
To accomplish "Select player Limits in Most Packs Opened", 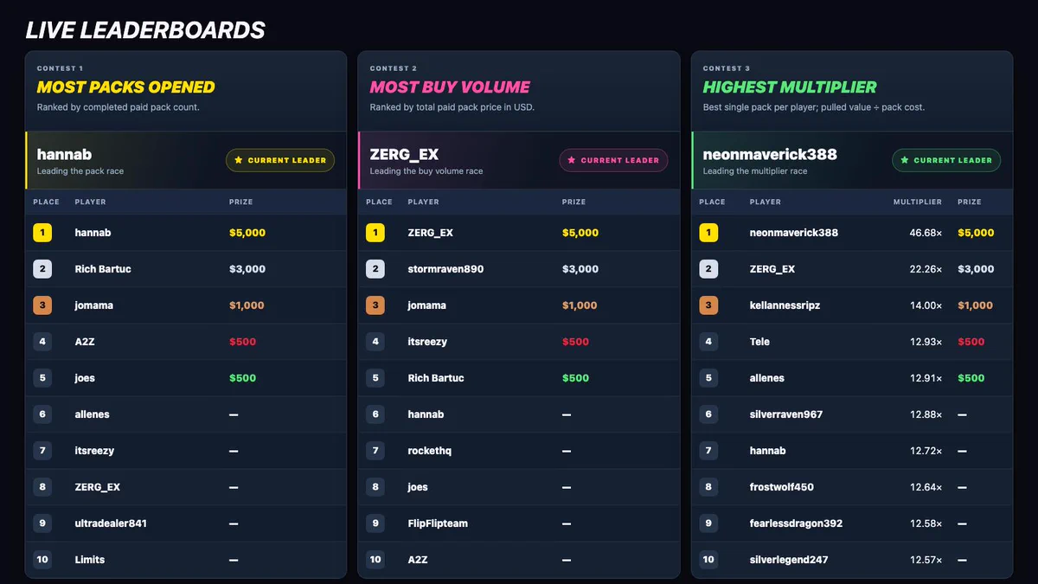I will (x=90, y=560).
